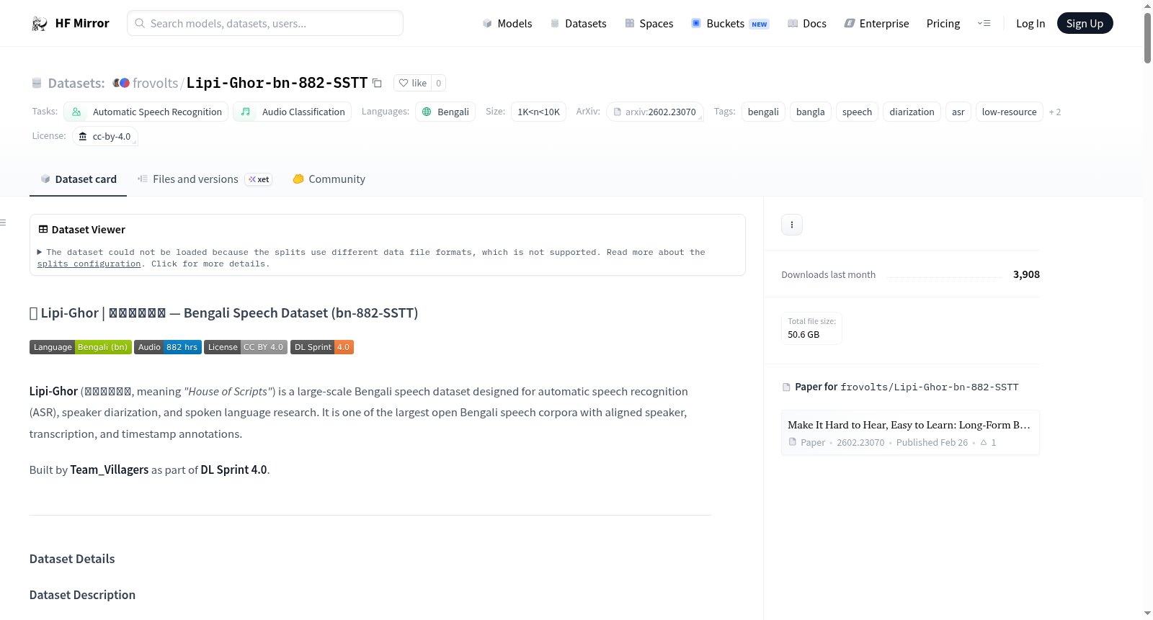Click the License CC BY 4.0 badge

coord(246,347)
